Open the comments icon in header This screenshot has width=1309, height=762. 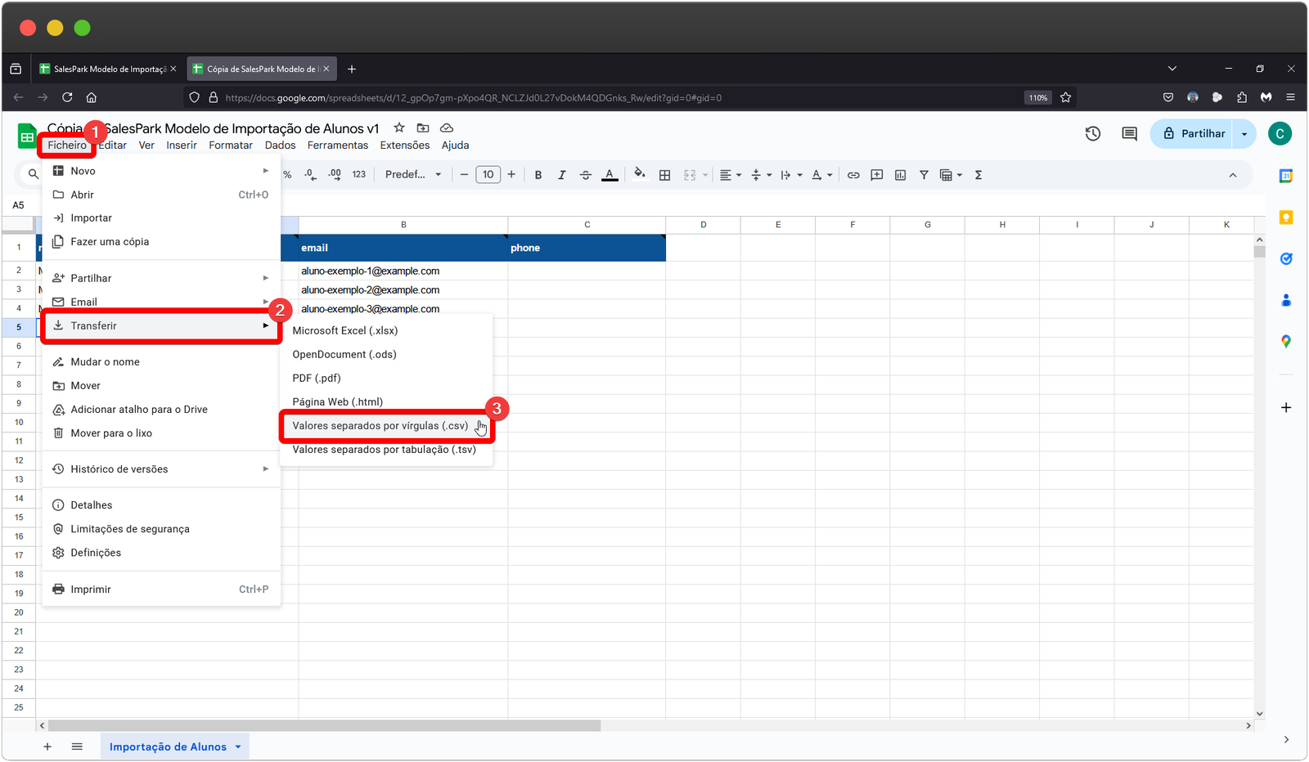click(1129, 133)
